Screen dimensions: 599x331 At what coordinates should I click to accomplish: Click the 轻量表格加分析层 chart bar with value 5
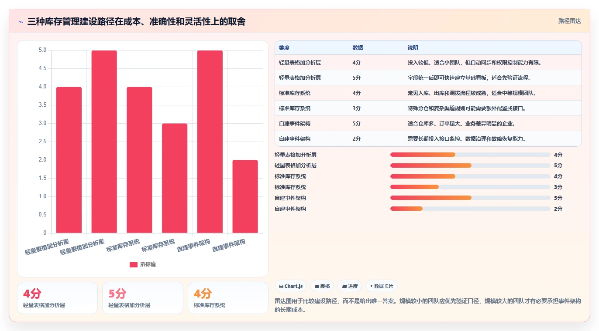104,142
